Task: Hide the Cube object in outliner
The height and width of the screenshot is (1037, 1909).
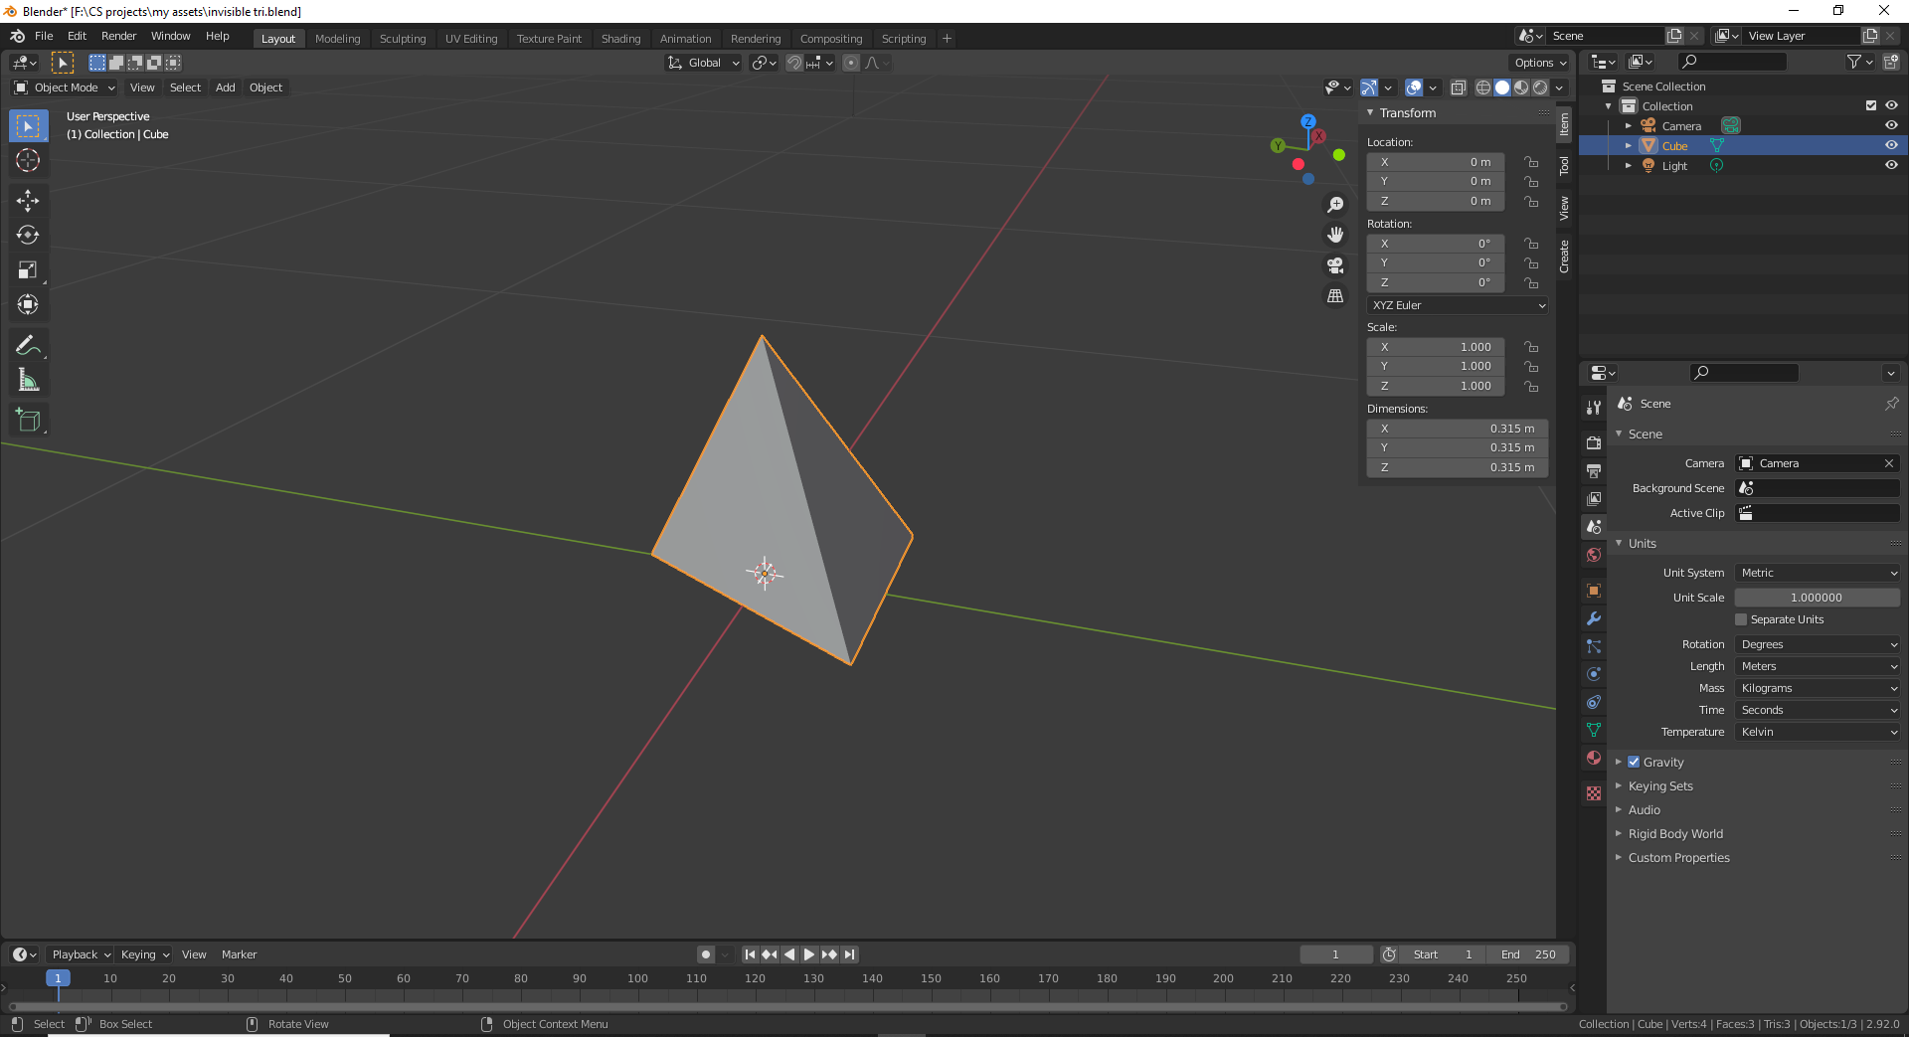Action: pyautogui.click(x=1891, y=145)
